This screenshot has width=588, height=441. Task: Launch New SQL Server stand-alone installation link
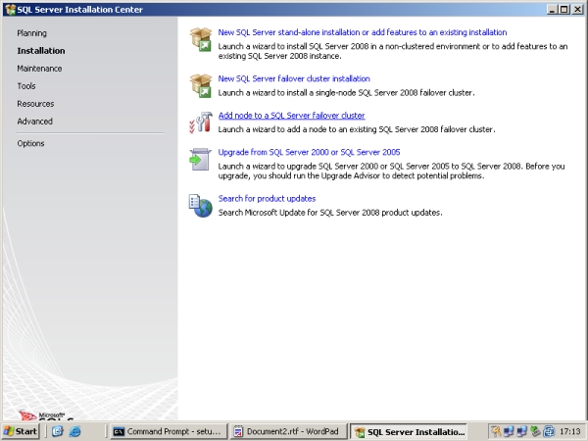[x=363, y=32]
